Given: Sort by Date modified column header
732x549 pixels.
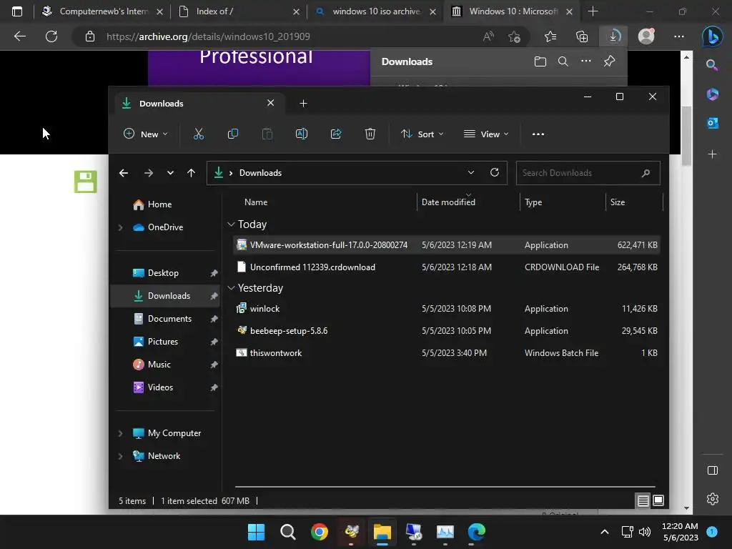Looking at the screenshot, I should [x=448, y=202].
